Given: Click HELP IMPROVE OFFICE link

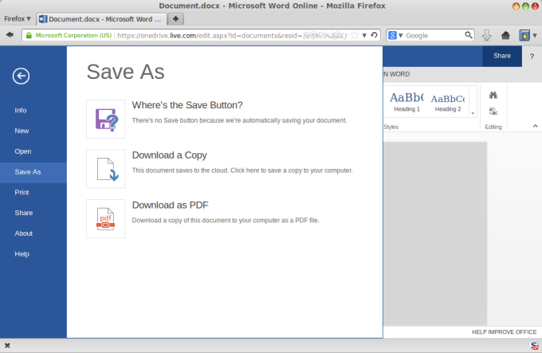Looking at the screenshot, I should [504, 332].
